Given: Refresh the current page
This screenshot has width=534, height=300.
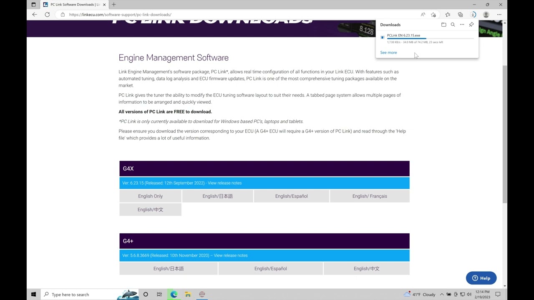Looking at the screenshot, I should (47, 15).
